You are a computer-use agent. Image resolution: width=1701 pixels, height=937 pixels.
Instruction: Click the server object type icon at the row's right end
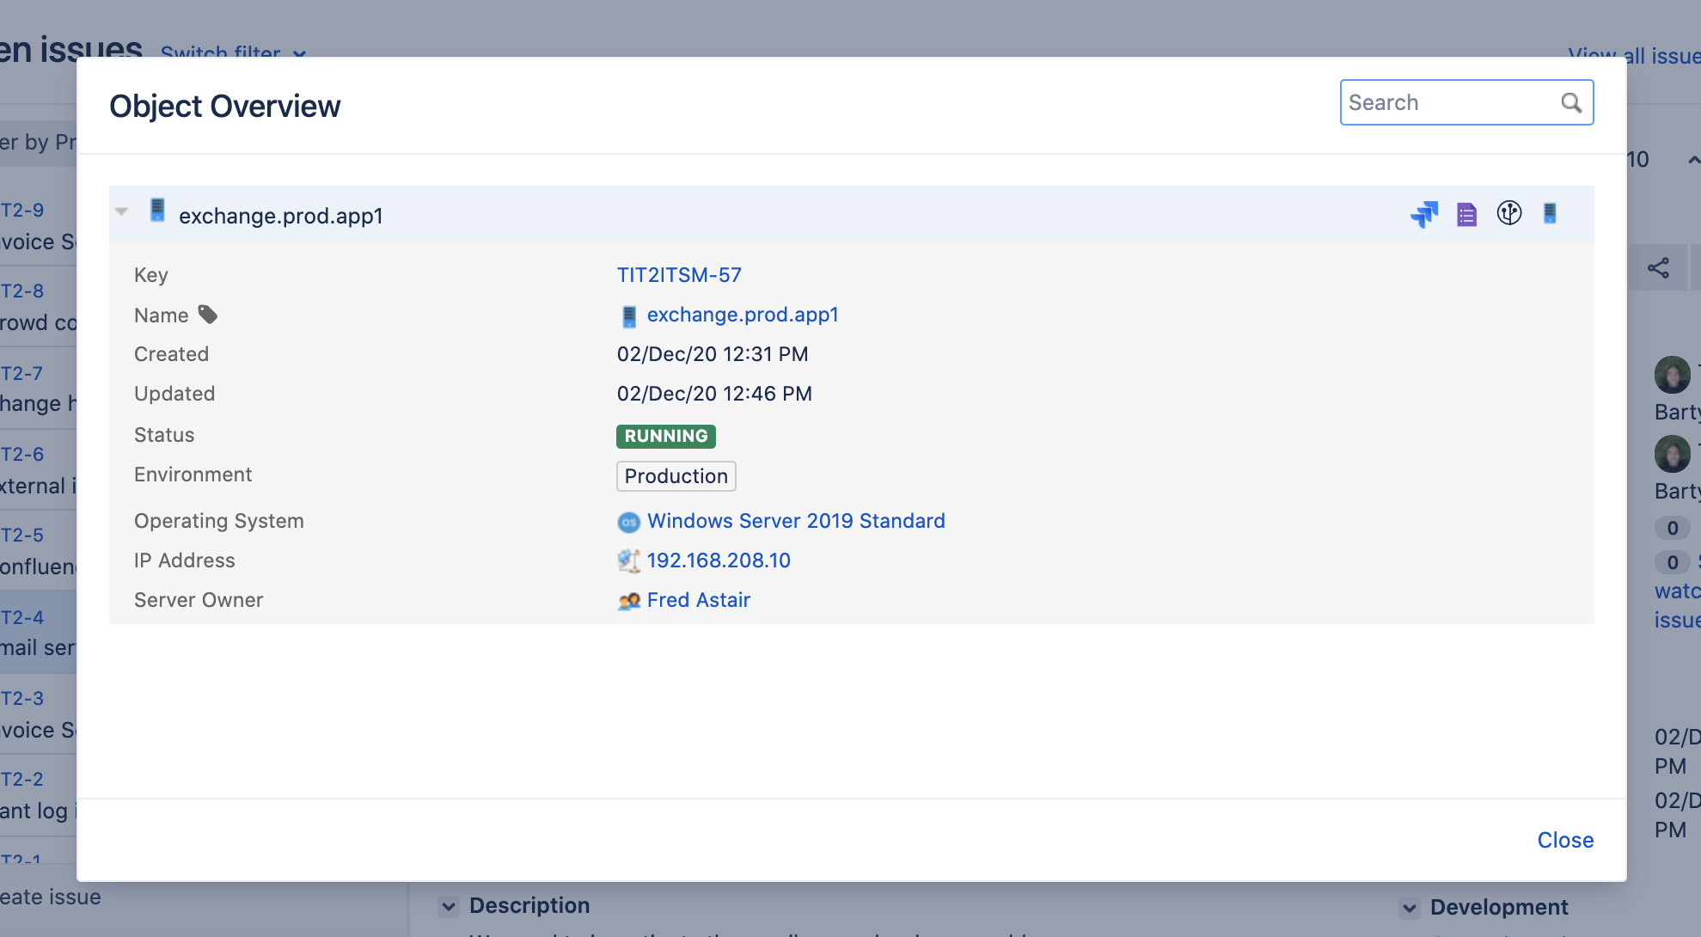tap(1550, 213)
